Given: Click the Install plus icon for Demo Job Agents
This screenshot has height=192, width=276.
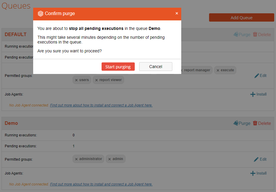Looking at the screenshot, I should pos(253,173).
